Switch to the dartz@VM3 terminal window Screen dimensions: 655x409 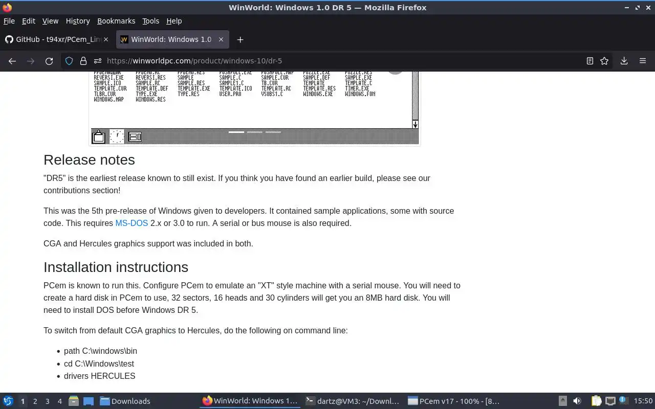point(353,401)
